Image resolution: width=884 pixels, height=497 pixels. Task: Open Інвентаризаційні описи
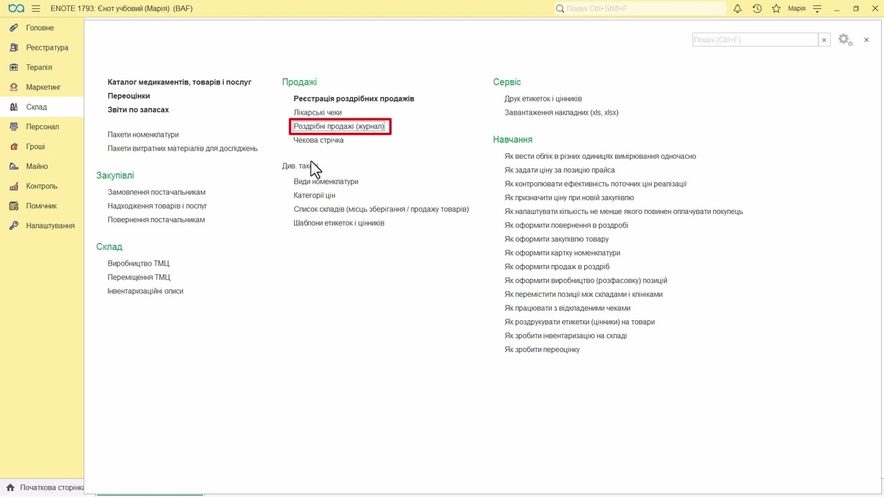coord(145,291)
